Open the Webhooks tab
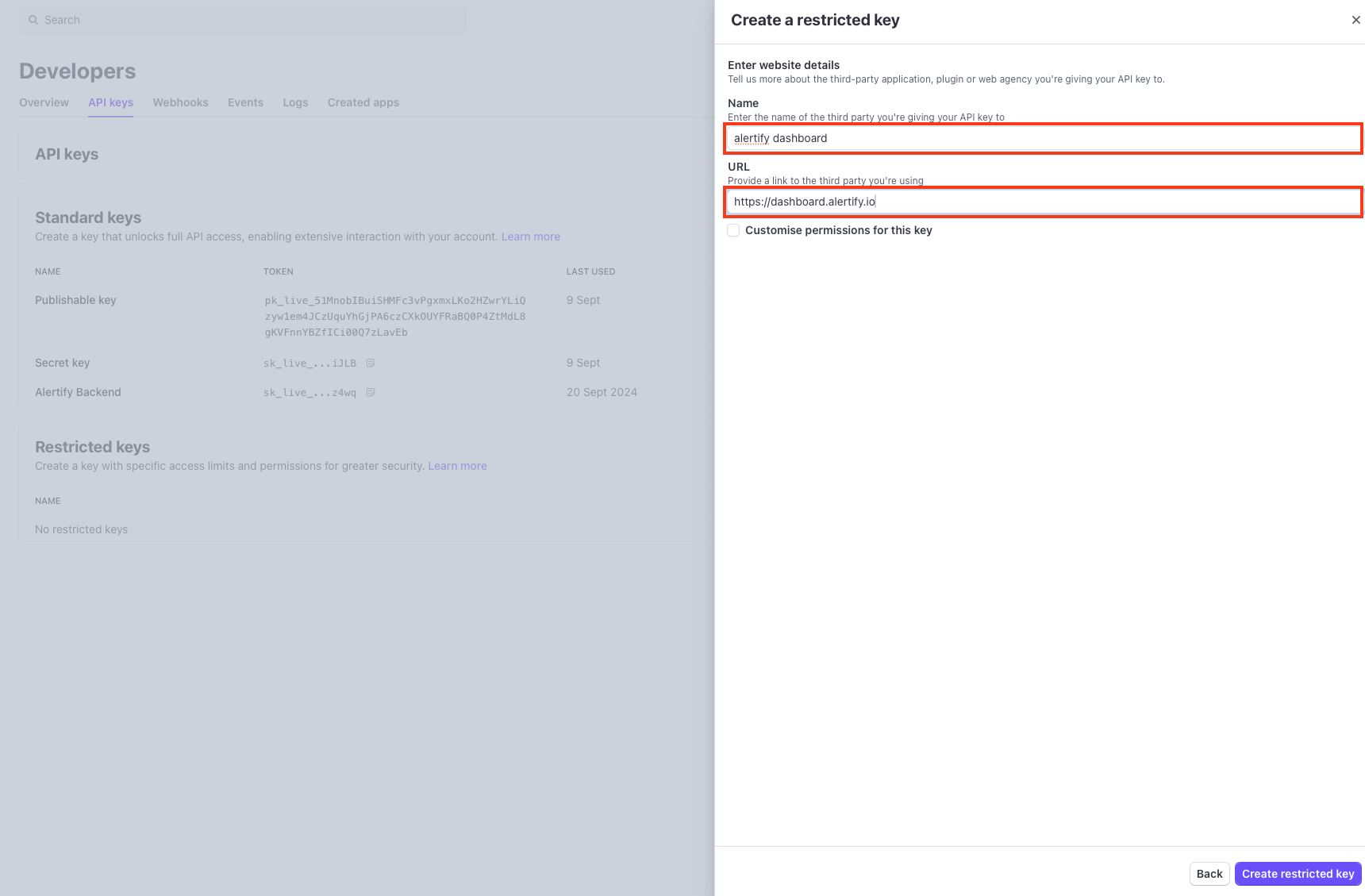 coord(180,102)
